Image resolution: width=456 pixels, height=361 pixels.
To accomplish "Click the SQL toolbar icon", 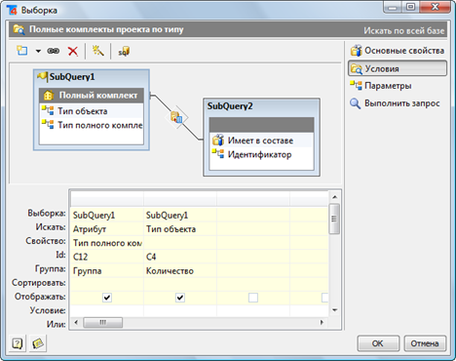I will (124, 51).
